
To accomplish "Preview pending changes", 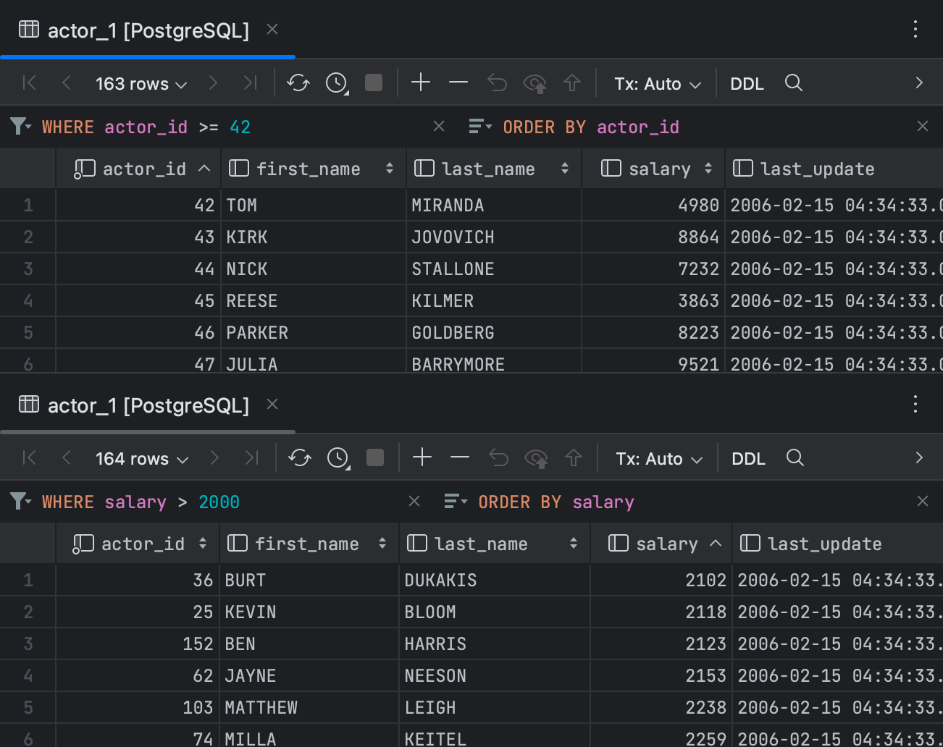I will [x=535, y=83].
